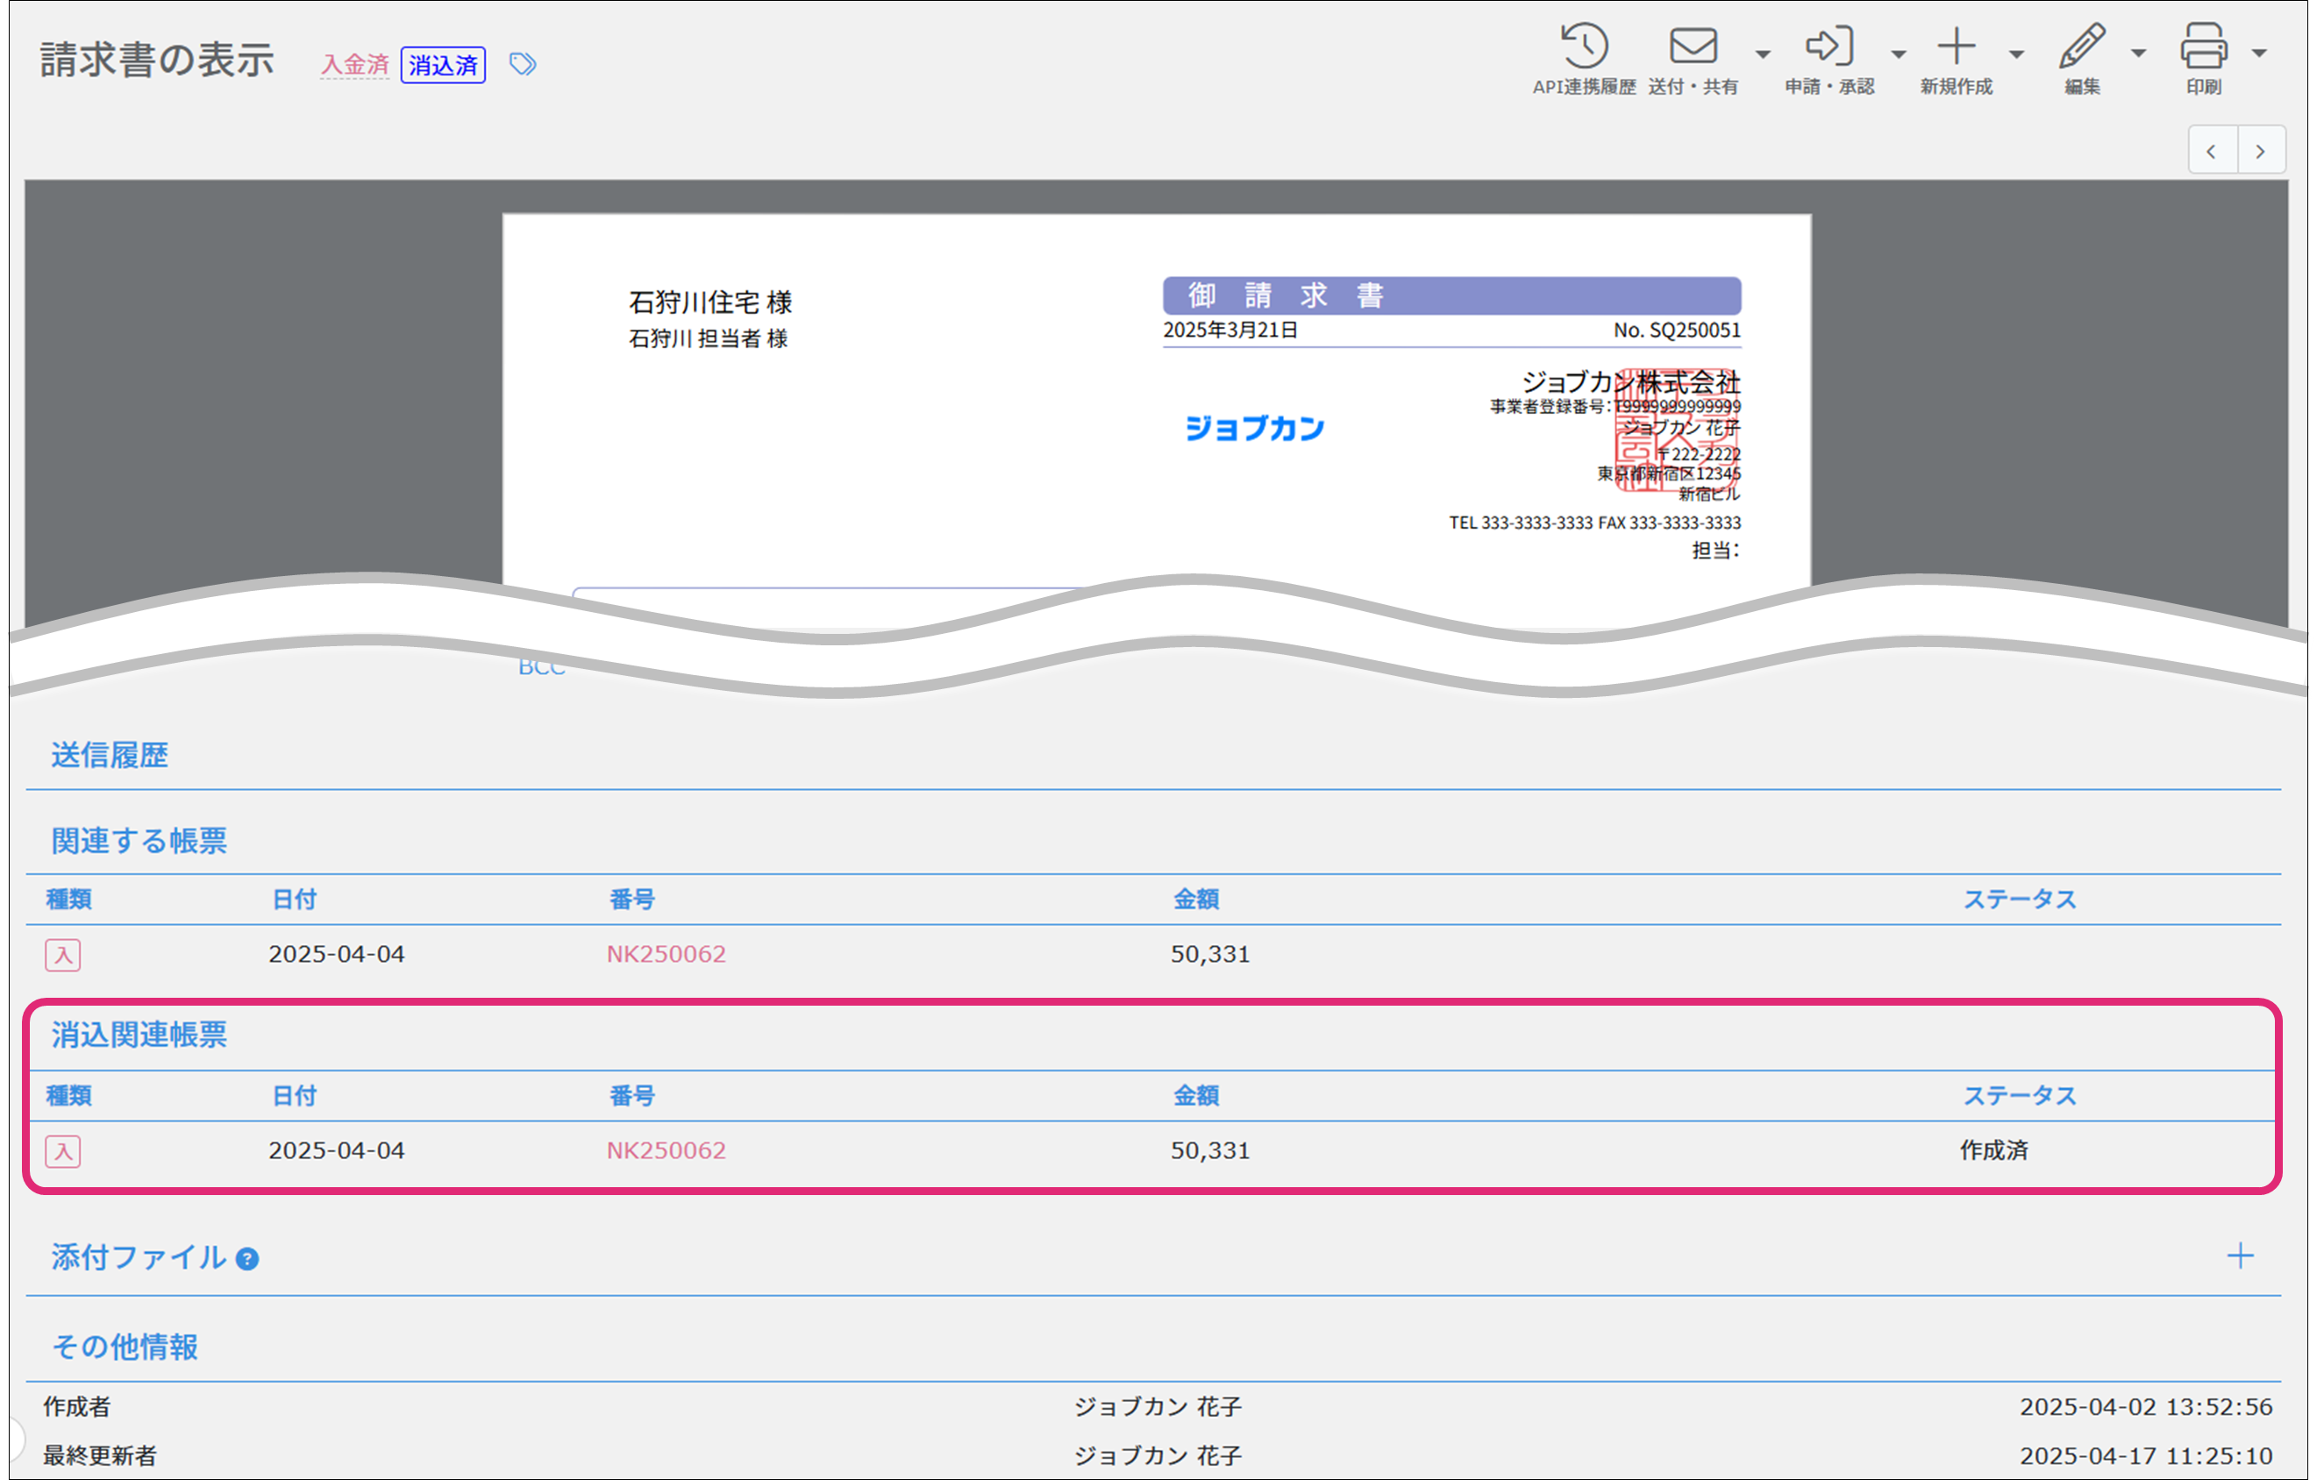Click the 入金済 status label
2317x1480 pixels.
[x=354, y=65]
